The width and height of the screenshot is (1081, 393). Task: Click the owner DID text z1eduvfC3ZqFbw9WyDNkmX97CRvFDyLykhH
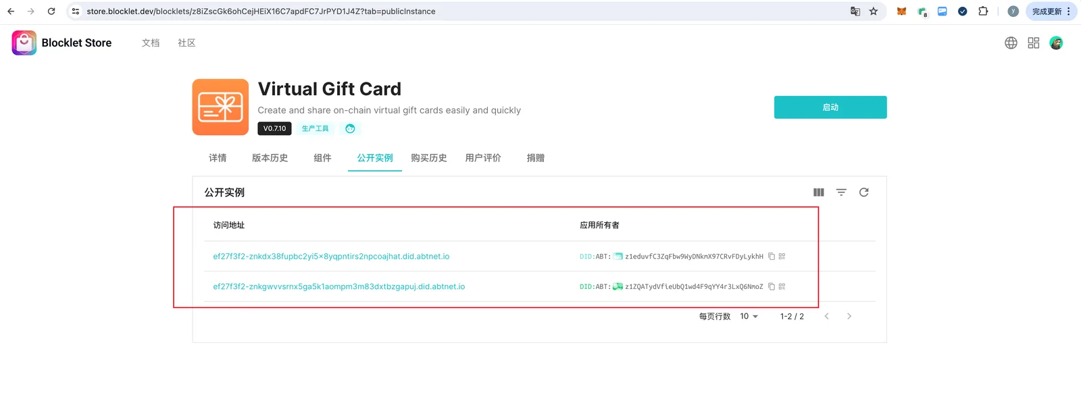(x=694, y=257)
